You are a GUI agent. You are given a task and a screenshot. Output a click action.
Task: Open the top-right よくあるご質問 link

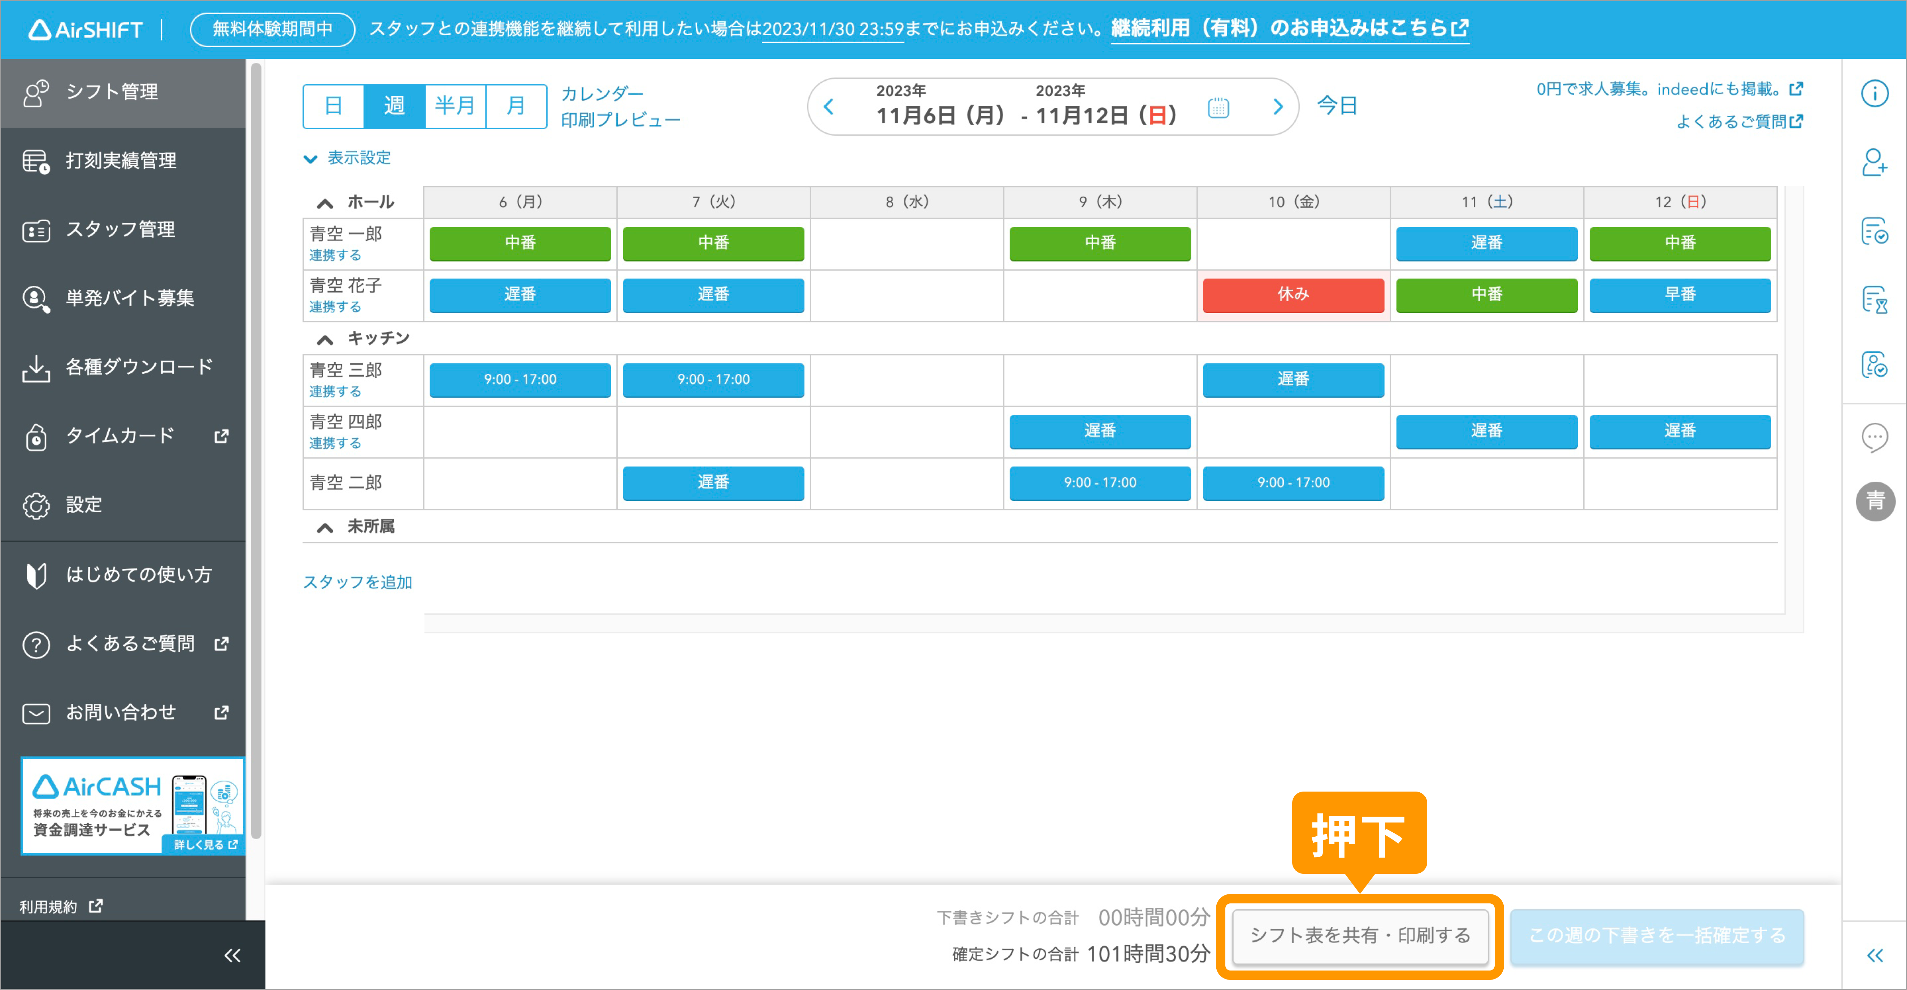(1740, 121)
